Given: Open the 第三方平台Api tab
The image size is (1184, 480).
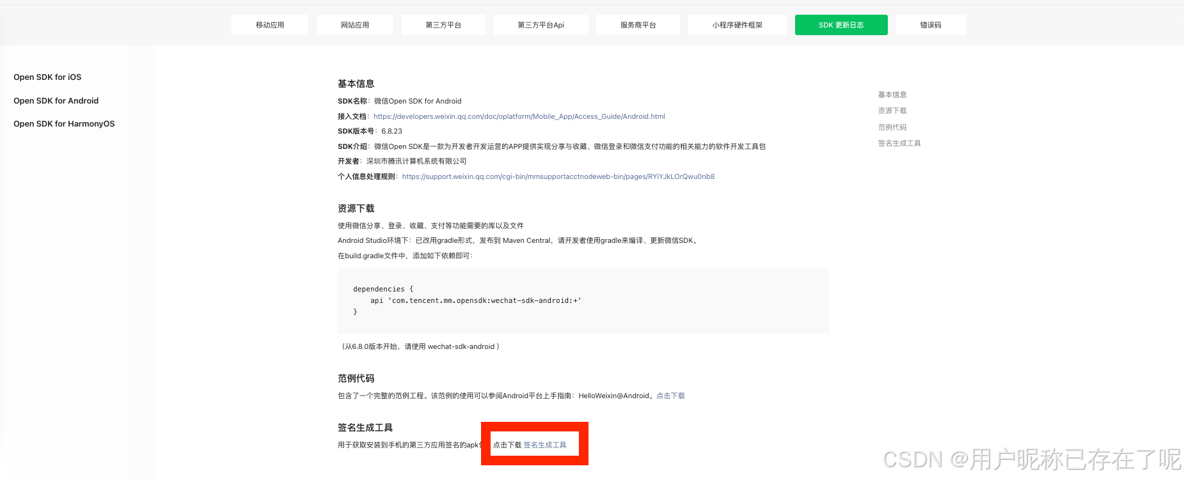Looking at the screenshot, I should click(x=541, y=25).
